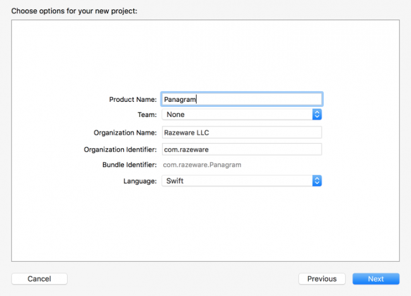Click empty space between Cancel and Previous buttons
The image size is (411, 296).
click(183, 279)
